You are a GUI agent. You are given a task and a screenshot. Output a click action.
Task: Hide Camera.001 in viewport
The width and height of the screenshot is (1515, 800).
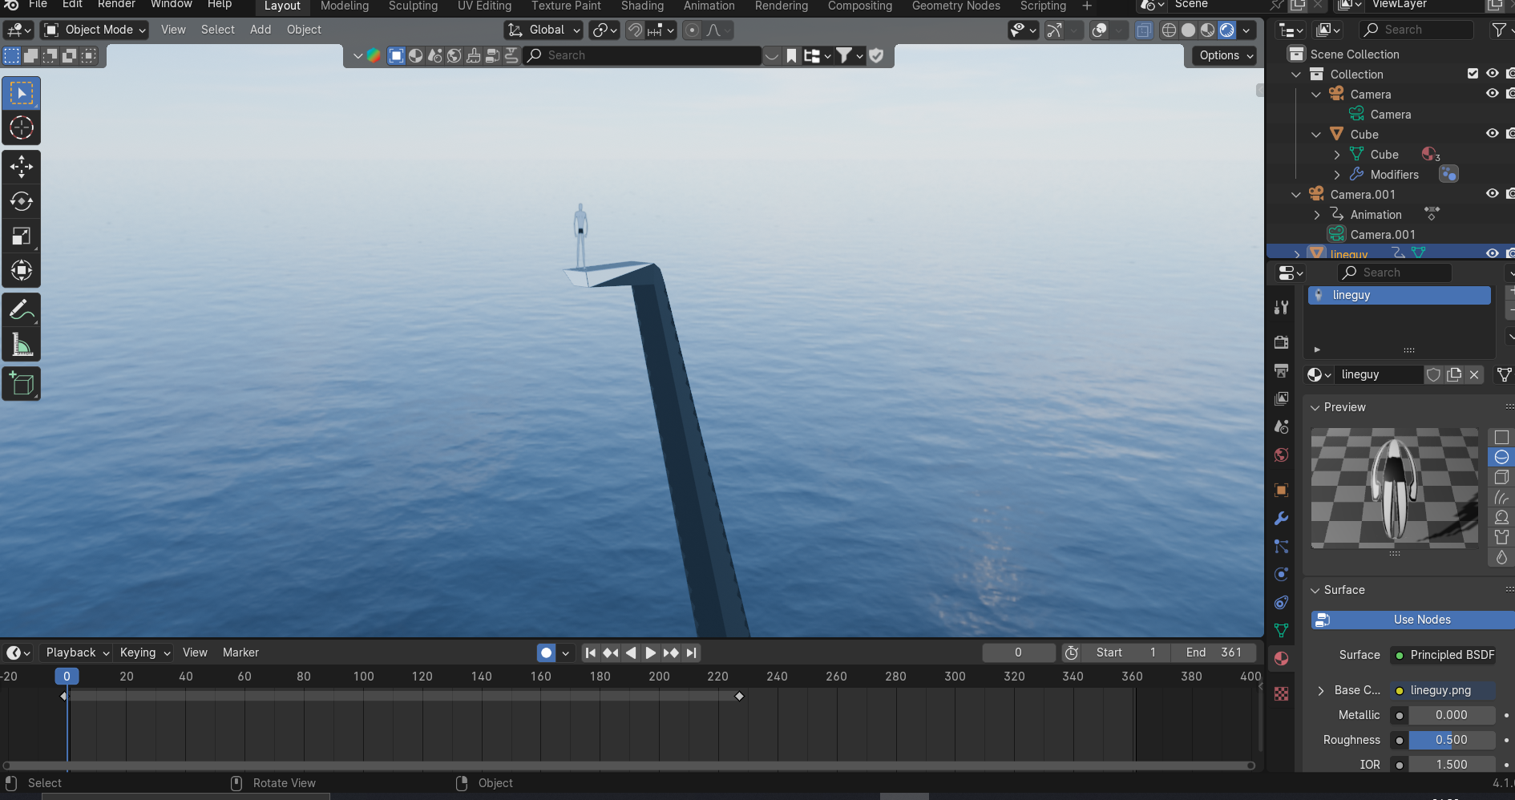[1492, 194]
